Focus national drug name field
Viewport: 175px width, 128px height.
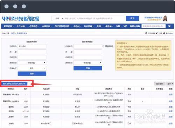88,46
